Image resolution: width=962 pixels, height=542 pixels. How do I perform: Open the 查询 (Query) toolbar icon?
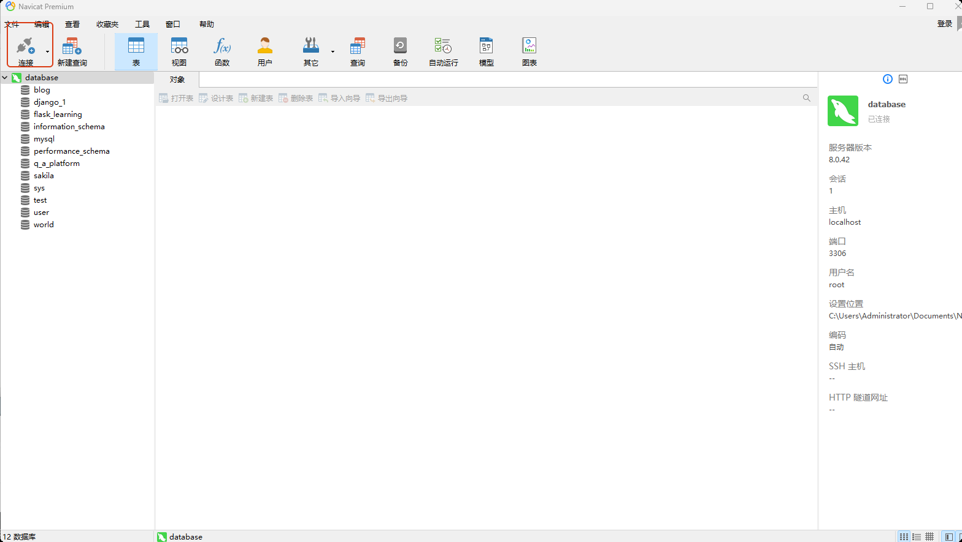pyautogui.click(x=358, y=51)
